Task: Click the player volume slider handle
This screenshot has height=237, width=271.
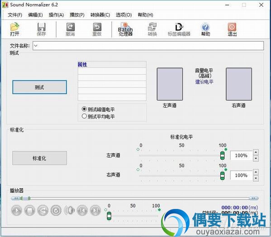Action: pos(109,216)
